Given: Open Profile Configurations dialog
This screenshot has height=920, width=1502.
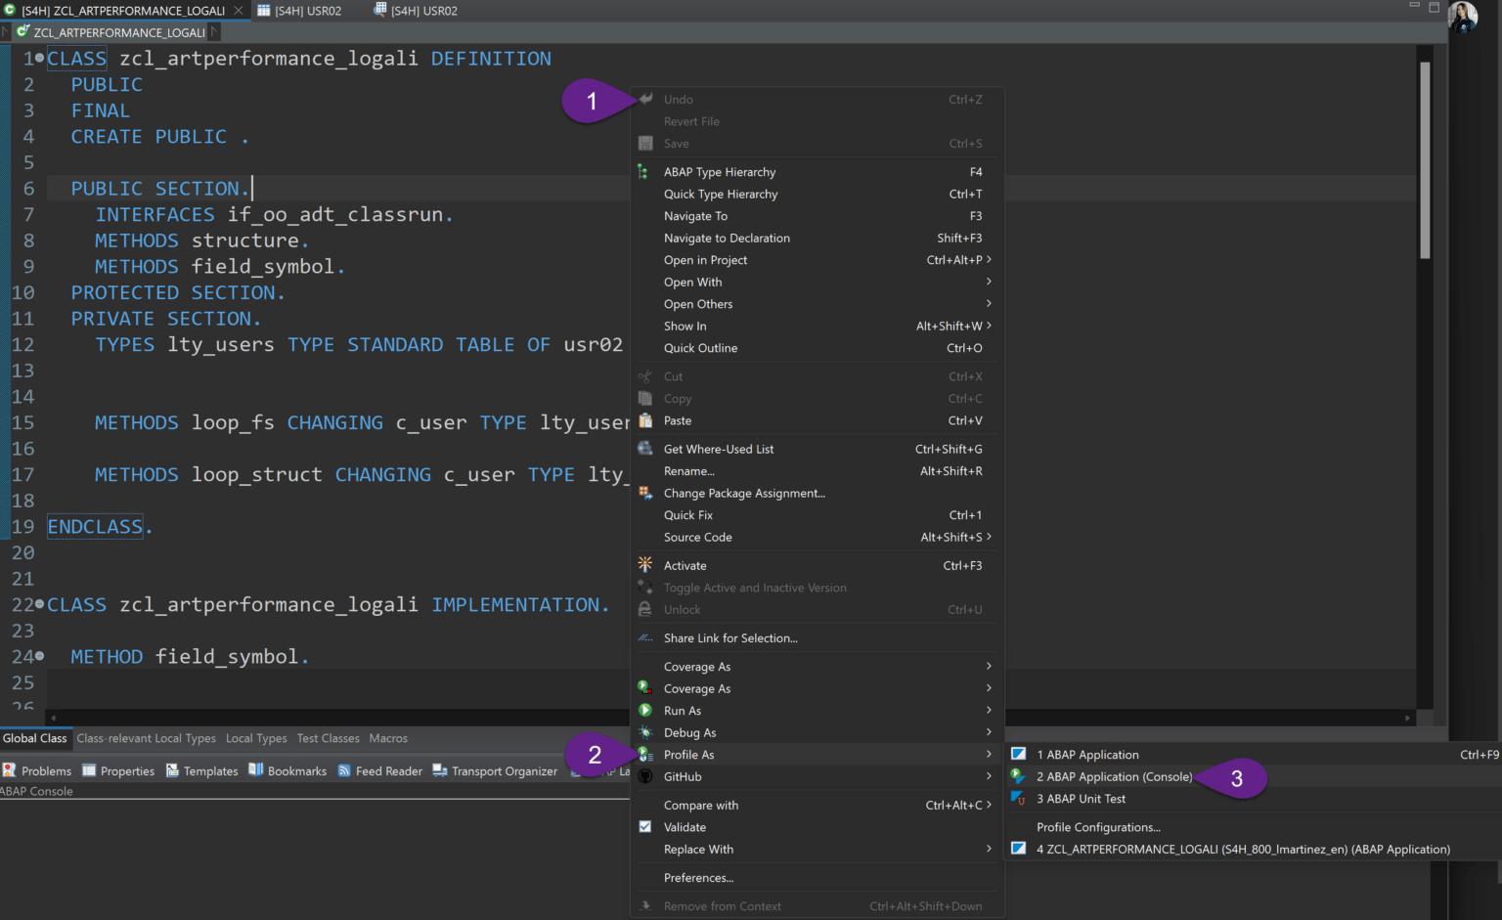Looking at the screenshot, I should [1098, 827].
